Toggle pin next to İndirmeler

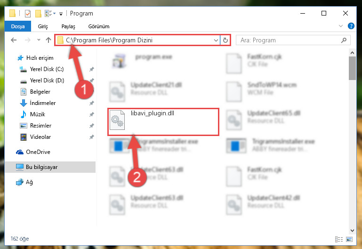pos(92,103)
